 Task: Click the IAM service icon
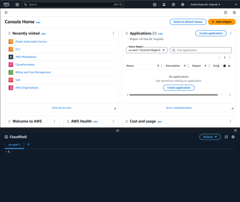point(11,80)
